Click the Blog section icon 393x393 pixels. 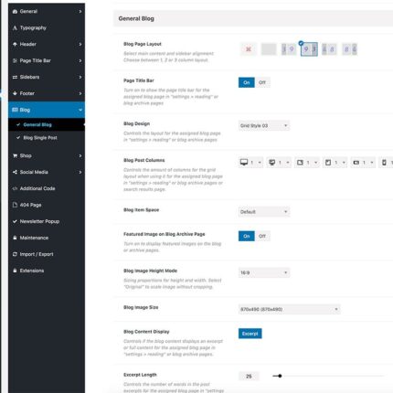pos(15,110)
